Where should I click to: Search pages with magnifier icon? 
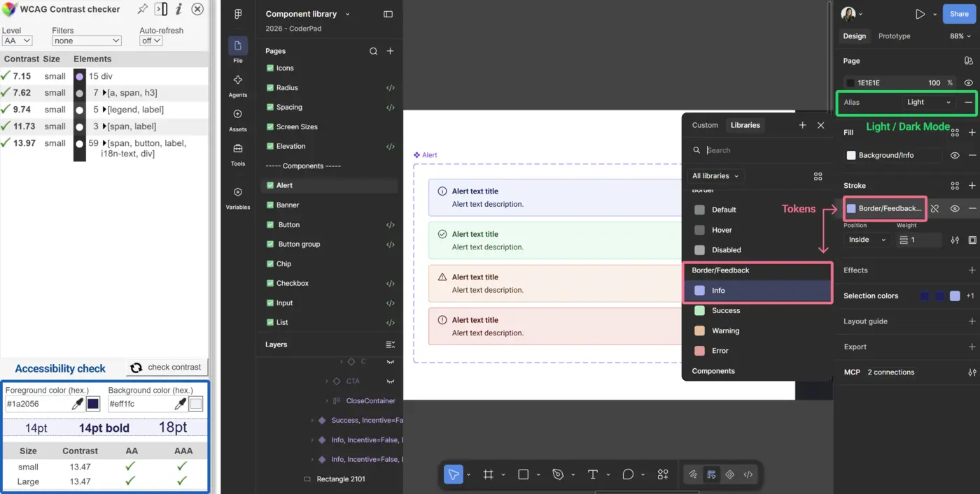tap(373, 51)
